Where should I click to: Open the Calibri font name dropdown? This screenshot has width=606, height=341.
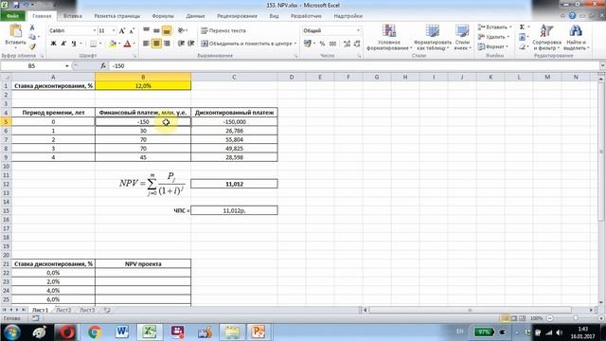click(x=95, y=30)
